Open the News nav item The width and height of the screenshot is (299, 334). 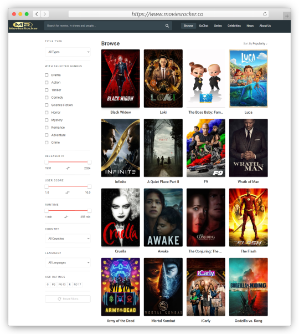tap(250, 26)
